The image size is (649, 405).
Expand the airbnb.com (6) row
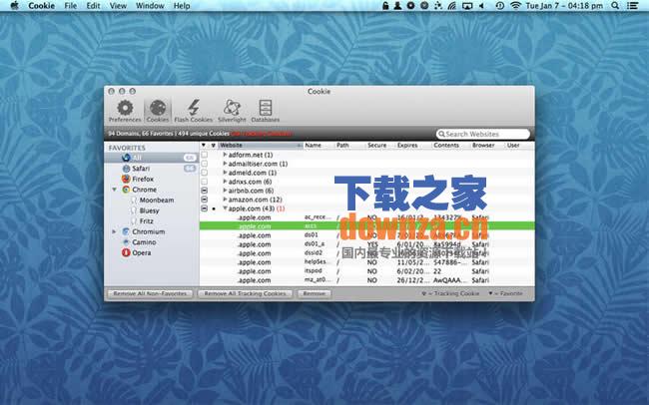point(225,191)
